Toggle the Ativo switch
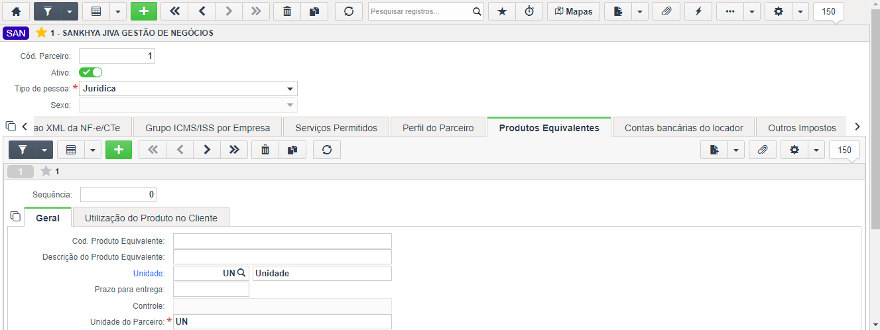Viewport: 880px width, 330px height. click(90, 72)
